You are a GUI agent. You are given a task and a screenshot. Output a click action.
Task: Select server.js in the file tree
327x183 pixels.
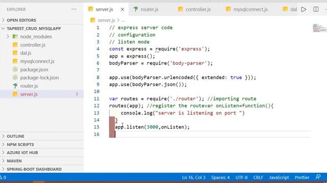coord(29,94)
